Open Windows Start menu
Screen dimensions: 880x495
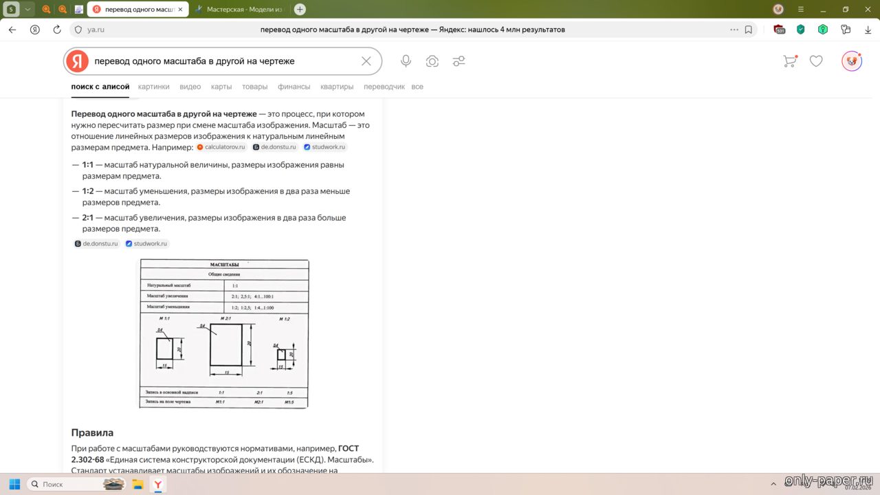[x=14, y=484]
